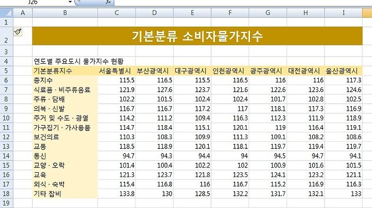Click header cell 대구광역시

click(192, 70)
